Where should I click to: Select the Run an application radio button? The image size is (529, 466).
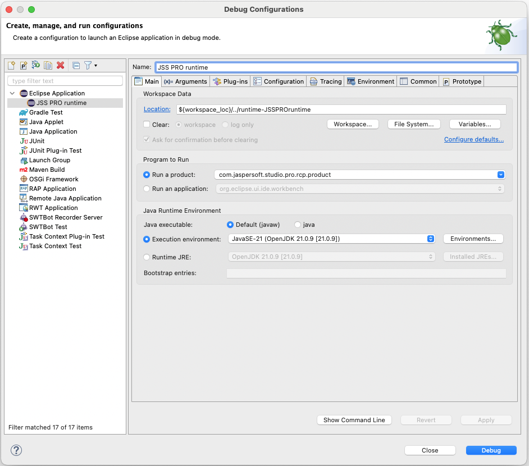click(147, 189)
